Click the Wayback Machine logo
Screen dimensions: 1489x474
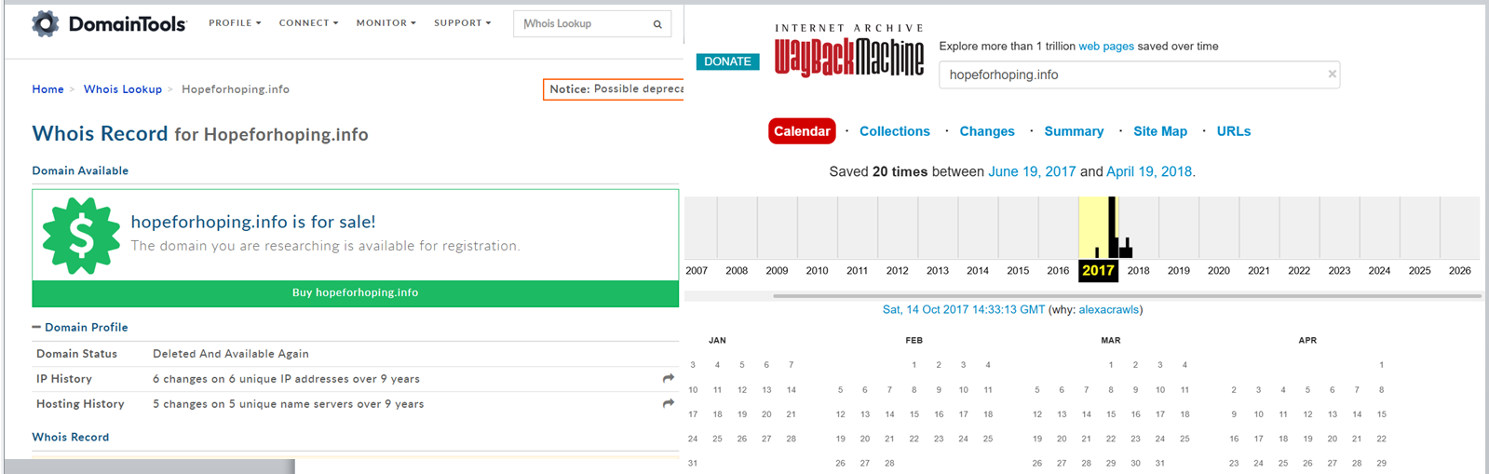tap(849, 52)
